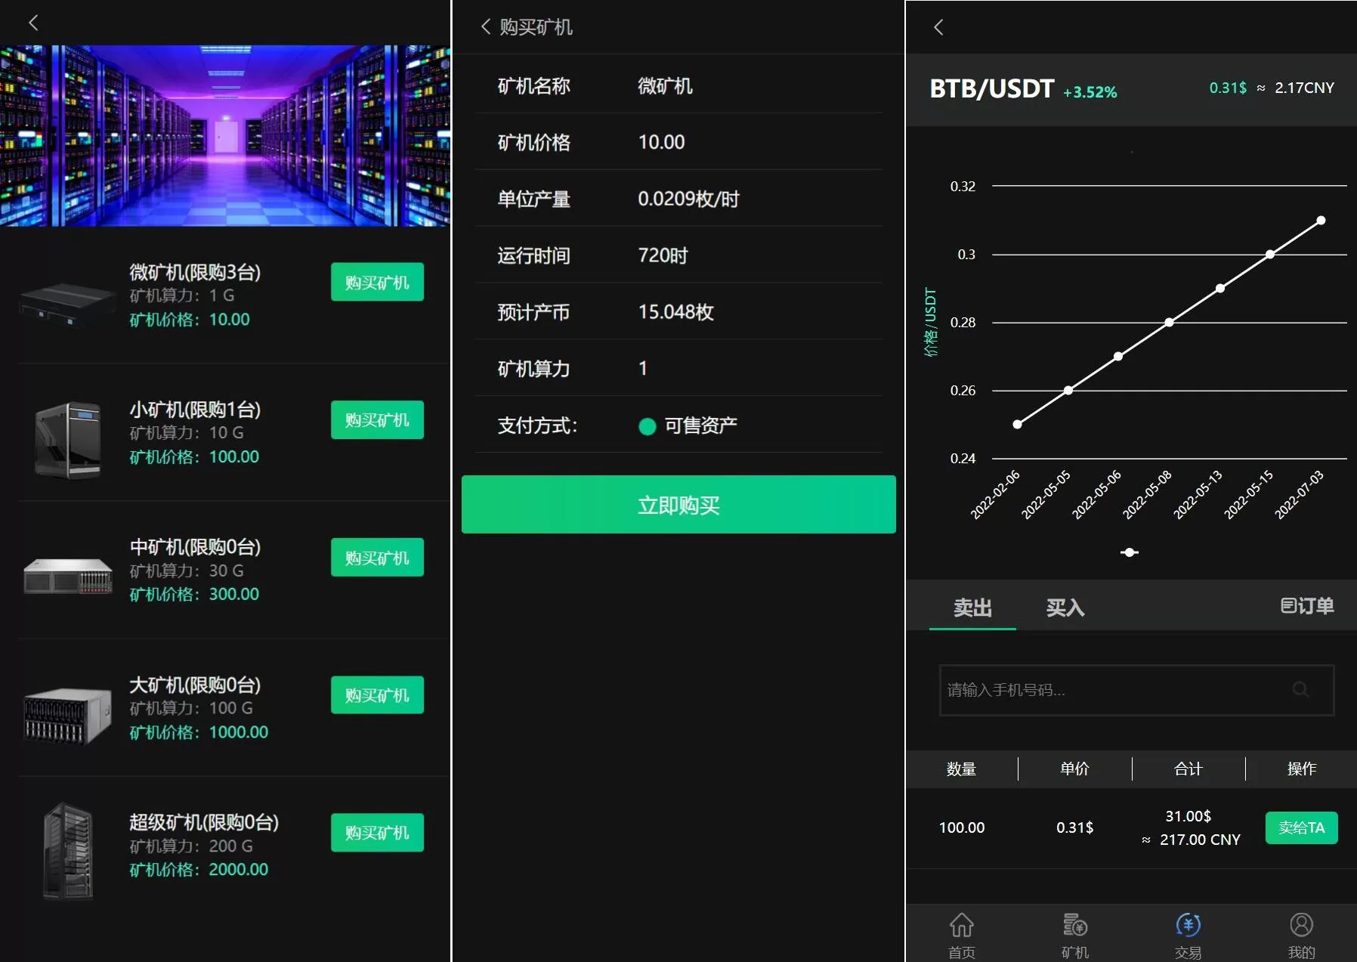Image resolution: width=1357 pixels, height=962 pixels.
Task: Click the chart legend marker below the graph
Action: coord(1130,552)
